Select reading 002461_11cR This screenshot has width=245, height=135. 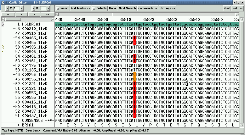coord(35,56)
